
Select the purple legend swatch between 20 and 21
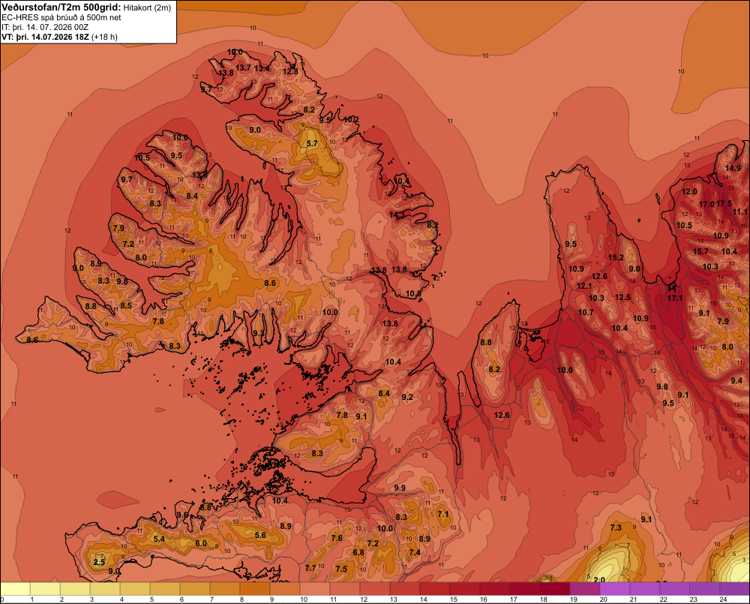coord(615,589)
